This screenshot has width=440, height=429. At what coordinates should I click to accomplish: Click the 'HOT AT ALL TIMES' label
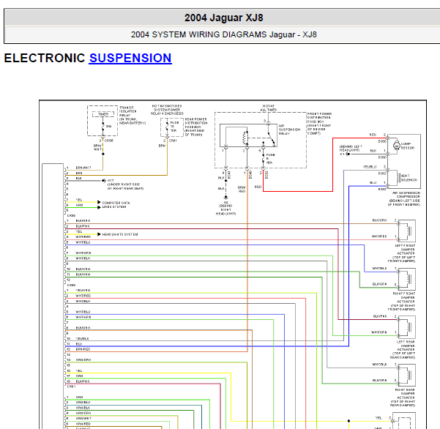268,108
